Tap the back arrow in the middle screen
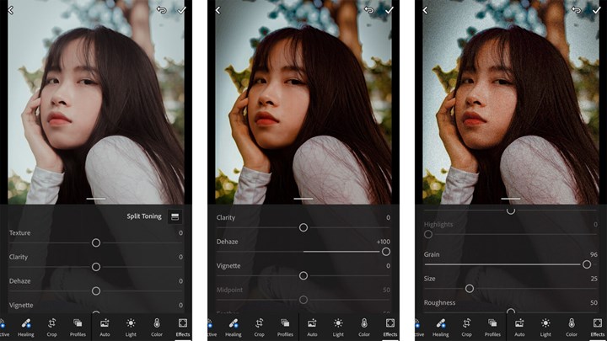607x341 pixels. pos(218,10)
